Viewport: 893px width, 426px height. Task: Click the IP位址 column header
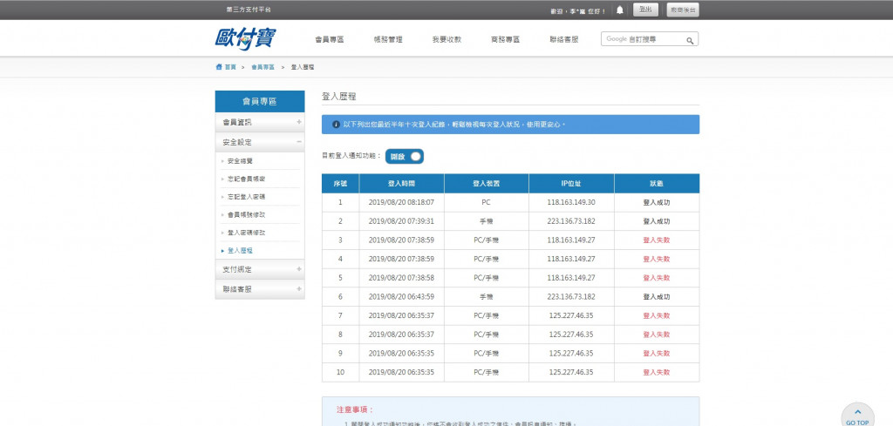coord(571,184)
